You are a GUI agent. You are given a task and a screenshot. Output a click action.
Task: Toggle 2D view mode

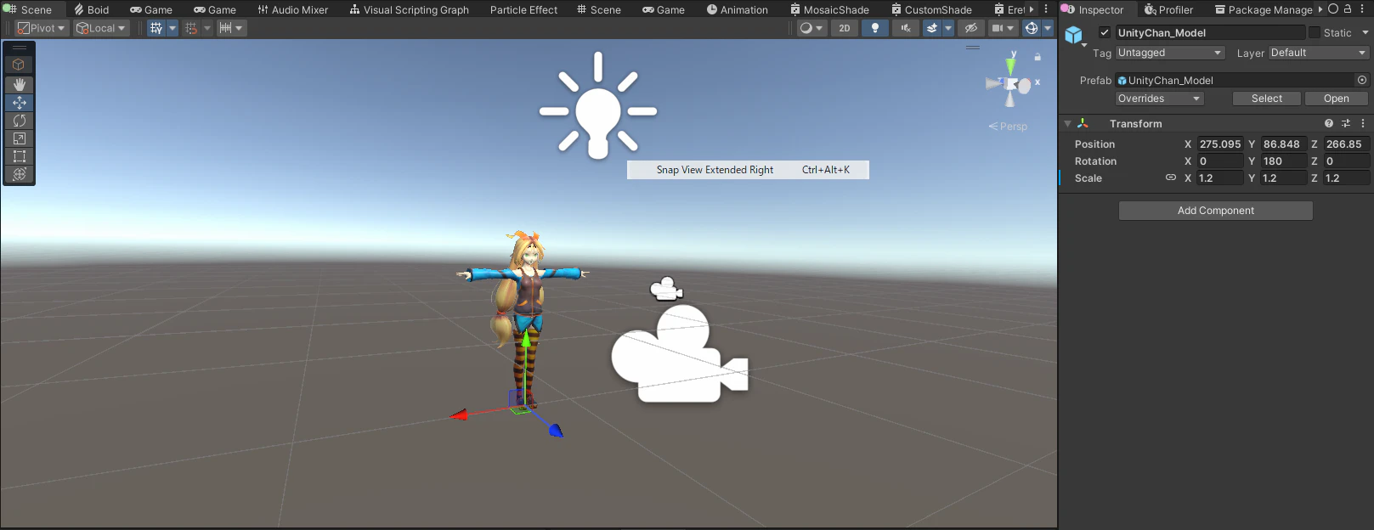click(x=844, y=28)
